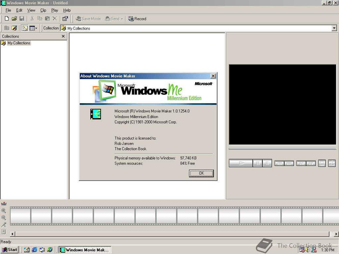Click the Save Movie toolbar button
Screen dimensions: 339x254
tap(88, 19)
